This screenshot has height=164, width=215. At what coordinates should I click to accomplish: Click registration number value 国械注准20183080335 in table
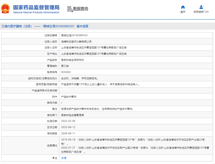(74, 35)
